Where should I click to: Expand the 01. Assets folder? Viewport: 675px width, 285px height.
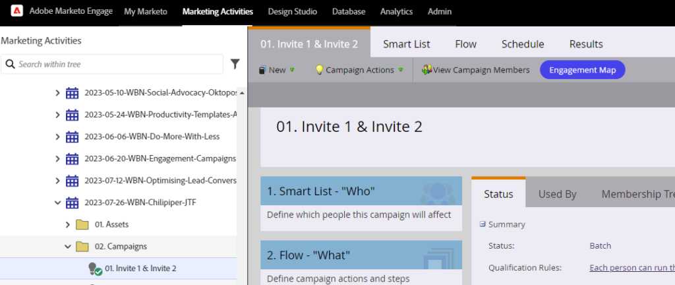(68, 224)
